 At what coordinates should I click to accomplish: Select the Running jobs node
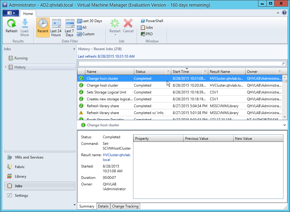point(18,58)
